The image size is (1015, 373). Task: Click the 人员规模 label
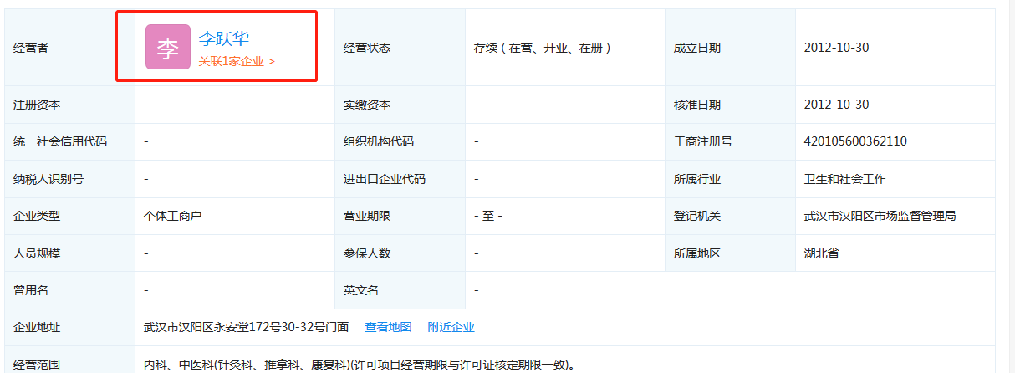coord(37,253)
